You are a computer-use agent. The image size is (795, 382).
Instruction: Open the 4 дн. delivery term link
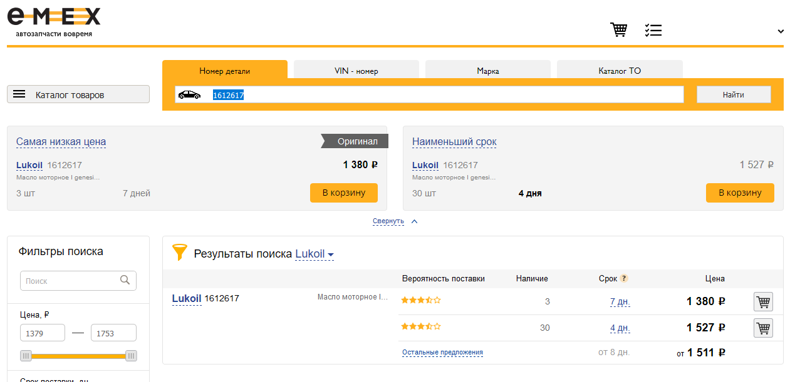point(620,328)
